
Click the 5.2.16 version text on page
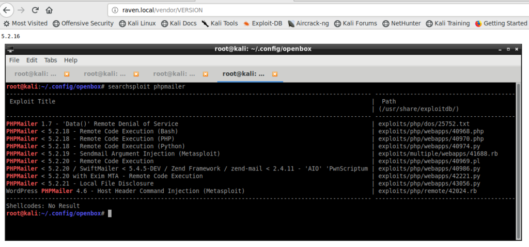tap(10, 36)
